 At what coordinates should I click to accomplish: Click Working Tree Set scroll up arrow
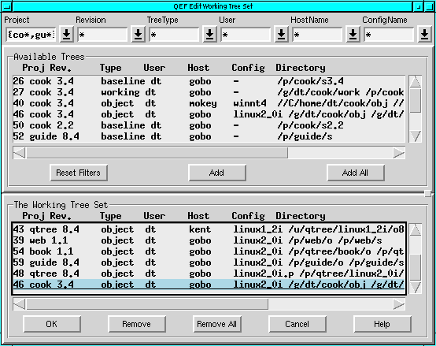pyautogui.click(x=416, y=229)
